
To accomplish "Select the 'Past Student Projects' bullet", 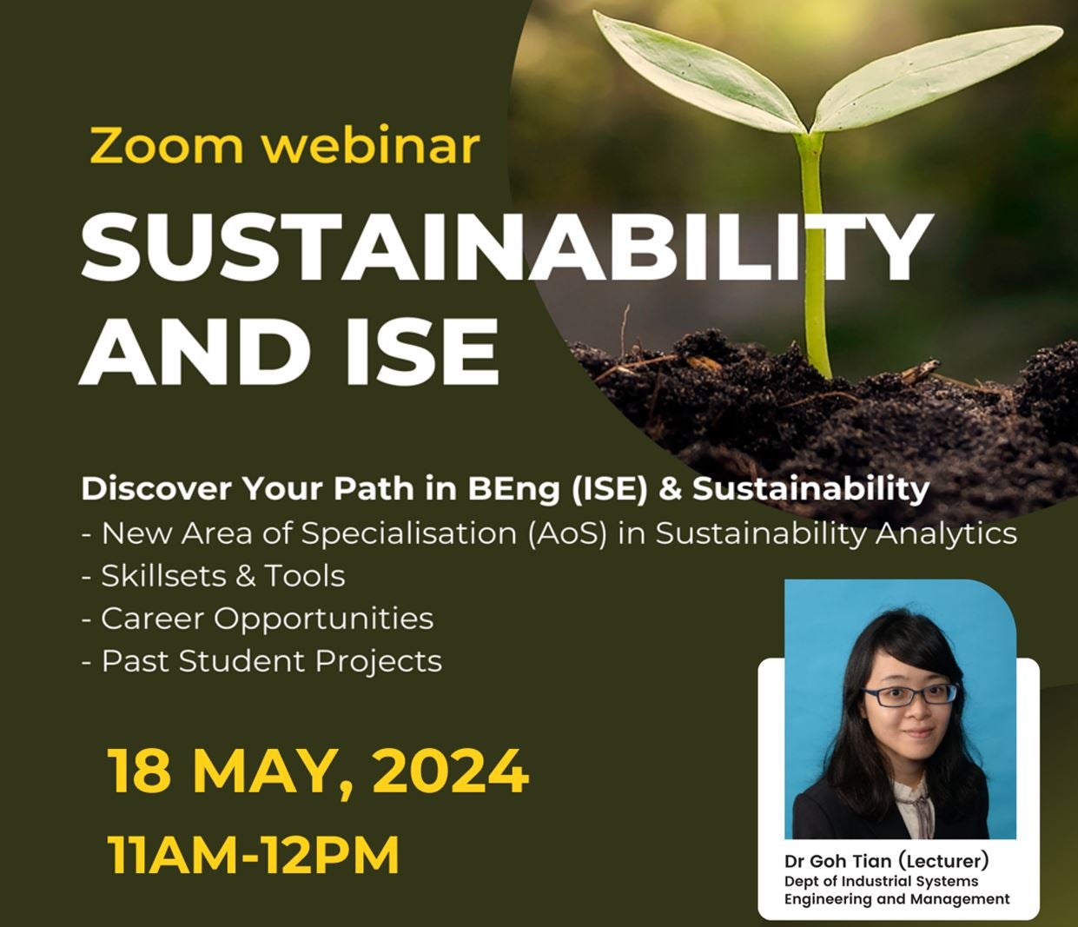I will 261,661.
